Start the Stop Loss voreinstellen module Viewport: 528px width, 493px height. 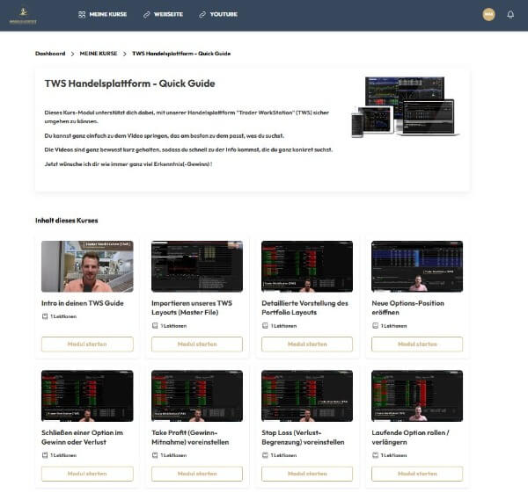[x=307, y=474]
